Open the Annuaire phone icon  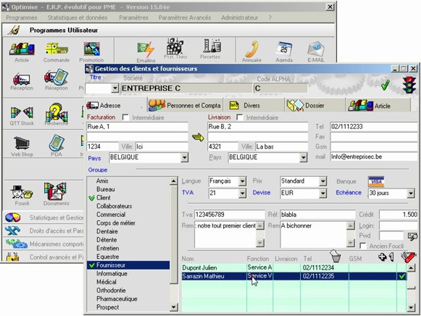(251, 49)
